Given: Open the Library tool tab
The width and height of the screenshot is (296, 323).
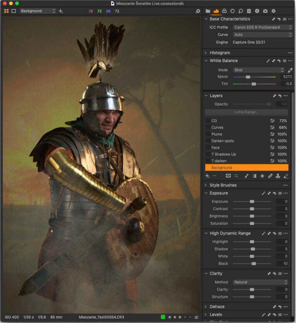Looking at the screenshot, I should tap(208, 11).
